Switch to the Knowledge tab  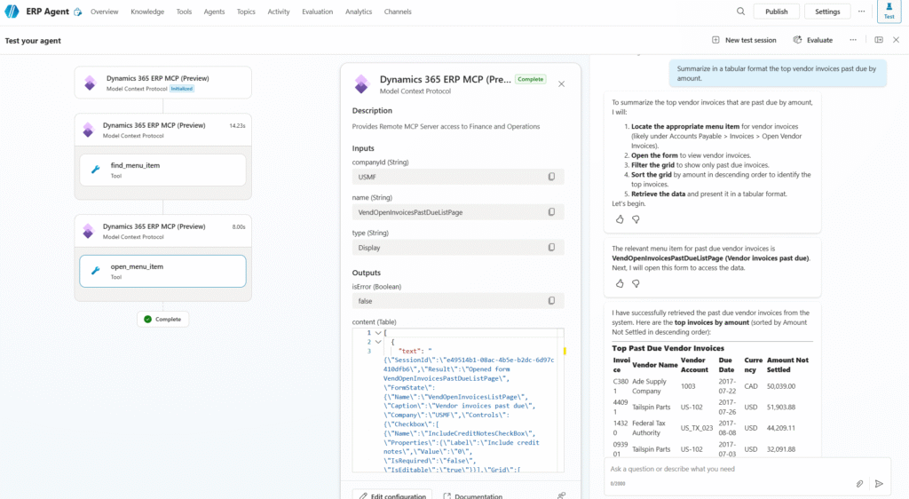(x=147, y=12)
